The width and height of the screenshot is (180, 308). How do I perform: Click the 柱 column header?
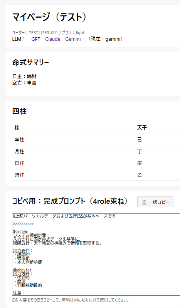(17, 128)
